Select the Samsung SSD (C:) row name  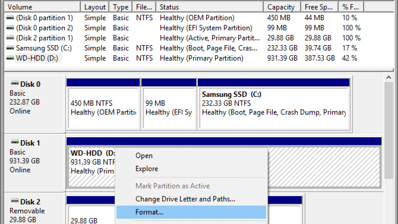(x=44, y=48)
